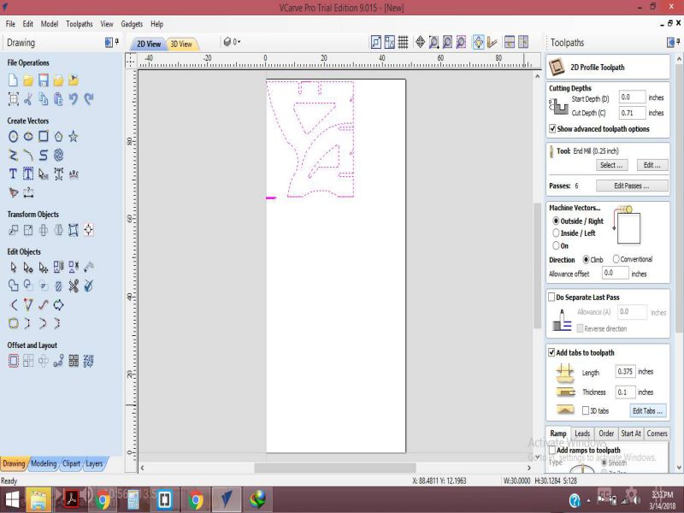
Task: Select Conventional cut direction
Action: (x=616, y=259)
